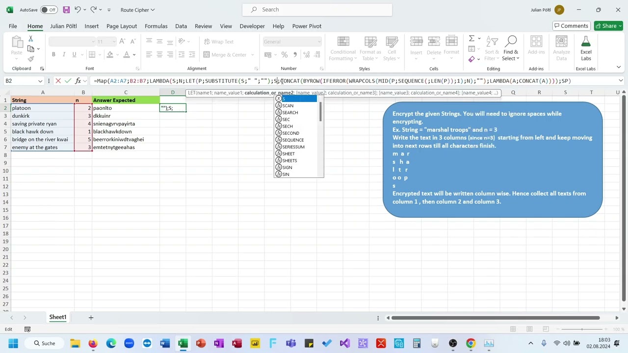The image size is (628, 353).
Task: Open the File tab
Action: 13,26
